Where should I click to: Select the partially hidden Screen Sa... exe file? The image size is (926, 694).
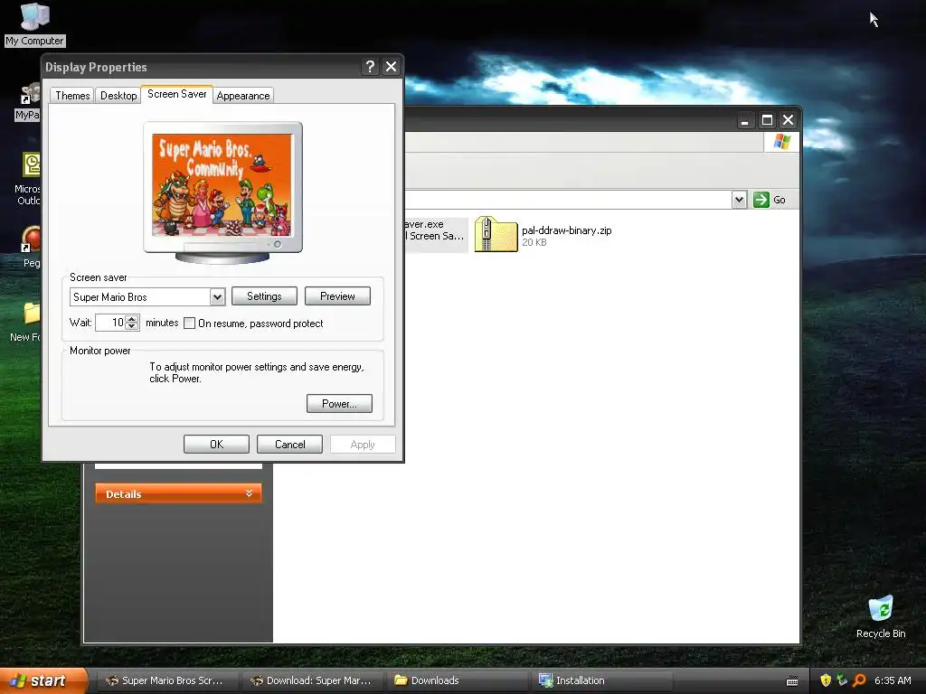click(x=436, y=234)
